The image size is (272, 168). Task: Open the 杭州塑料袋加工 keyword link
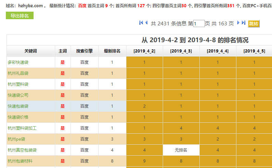(22, 128)
